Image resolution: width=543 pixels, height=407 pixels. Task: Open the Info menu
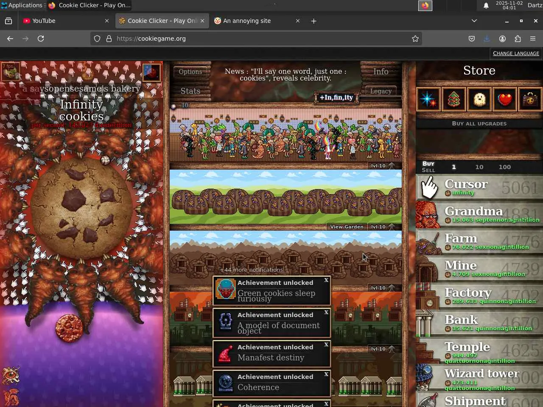click(381, 72)
